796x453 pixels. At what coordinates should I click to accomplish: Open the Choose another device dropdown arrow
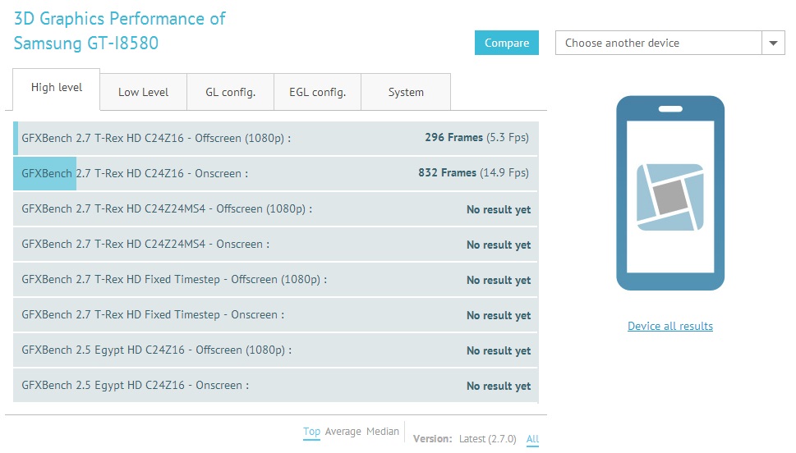pos(773,43)
